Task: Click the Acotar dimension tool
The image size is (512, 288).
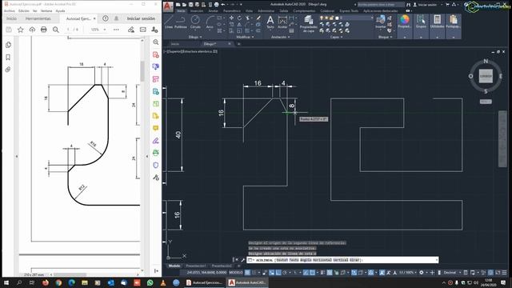Action: pyautogui.click(x=282, y=22)
